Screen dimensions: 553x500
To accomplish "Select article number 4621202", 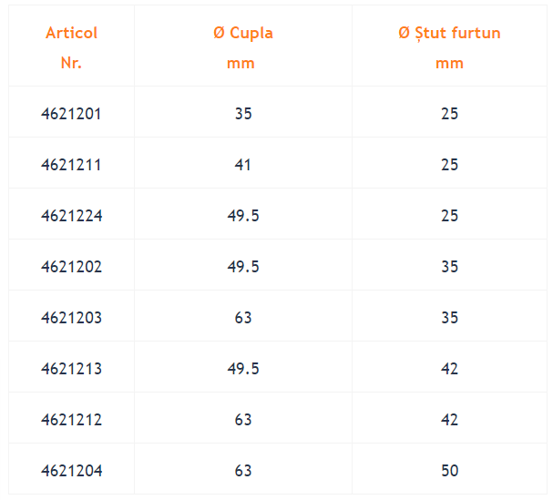I will click(72, 267).
